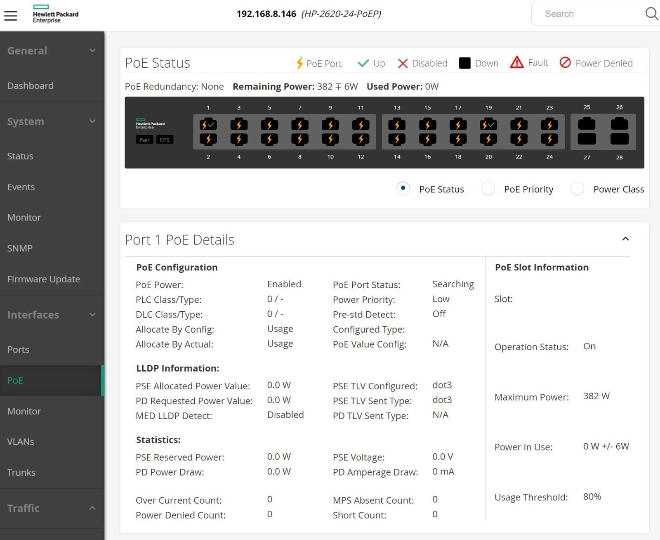Select PoE port 2 on the switch

(x=208, y=139)
